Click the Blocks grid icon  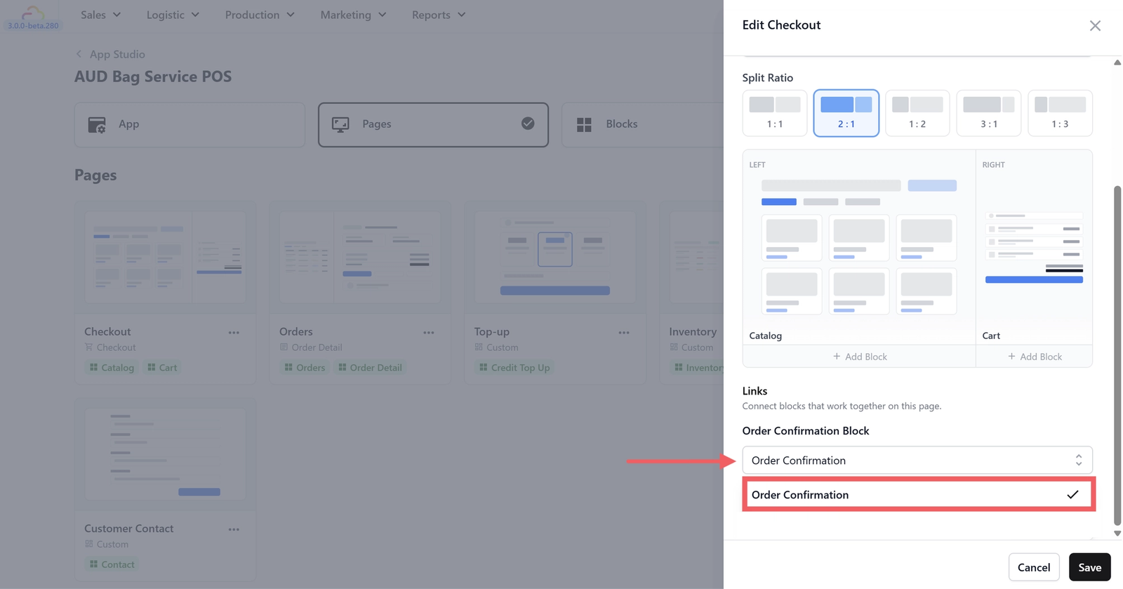[x=584, y=125]
